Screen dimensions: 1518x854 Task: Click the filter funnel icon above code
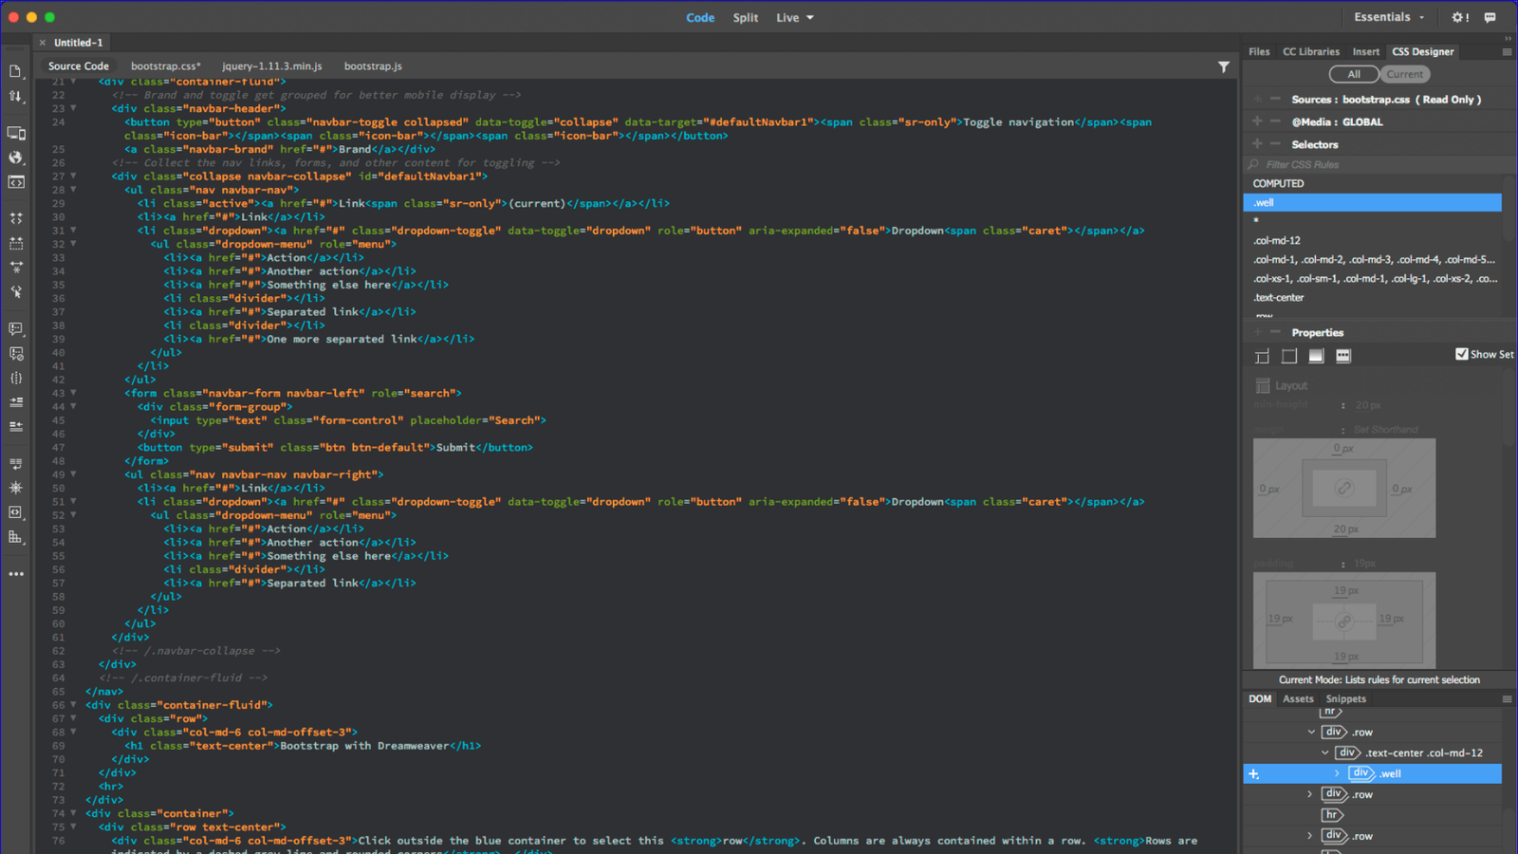pos(1223,66)
